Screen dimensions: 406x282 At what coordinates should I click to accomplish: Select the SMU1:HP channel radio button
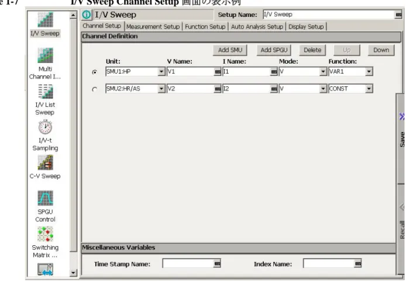(x=95, y=72)
